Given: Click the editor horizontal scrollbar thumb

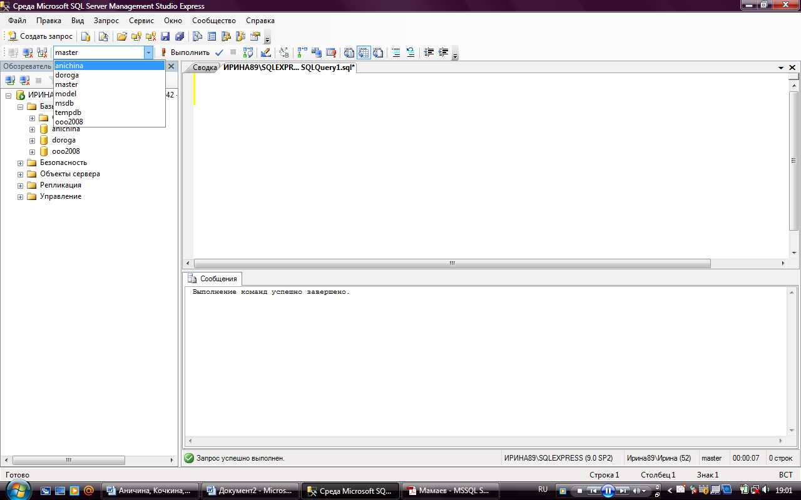Looking at the screenshot, I should (452, 264).
